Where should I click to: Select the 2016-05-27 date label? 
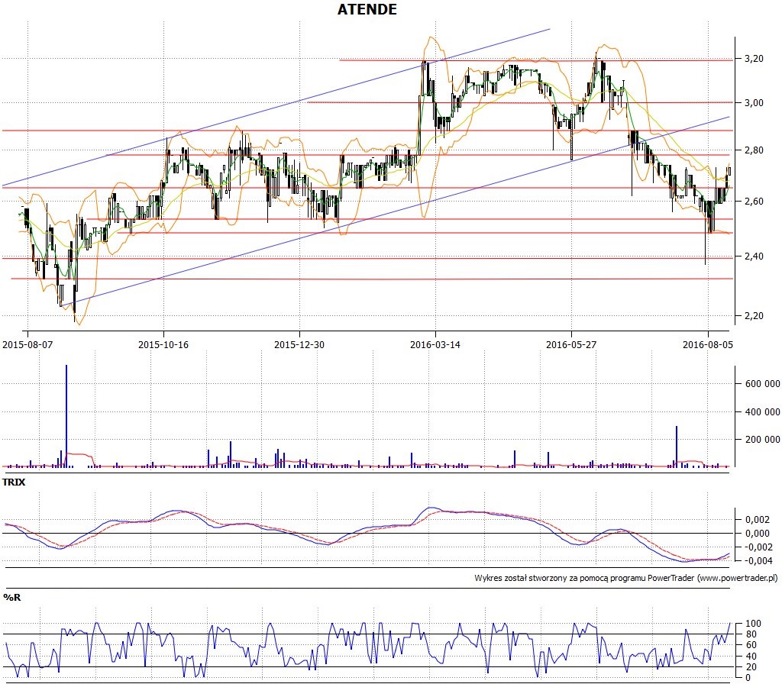[x=571, y=344]
